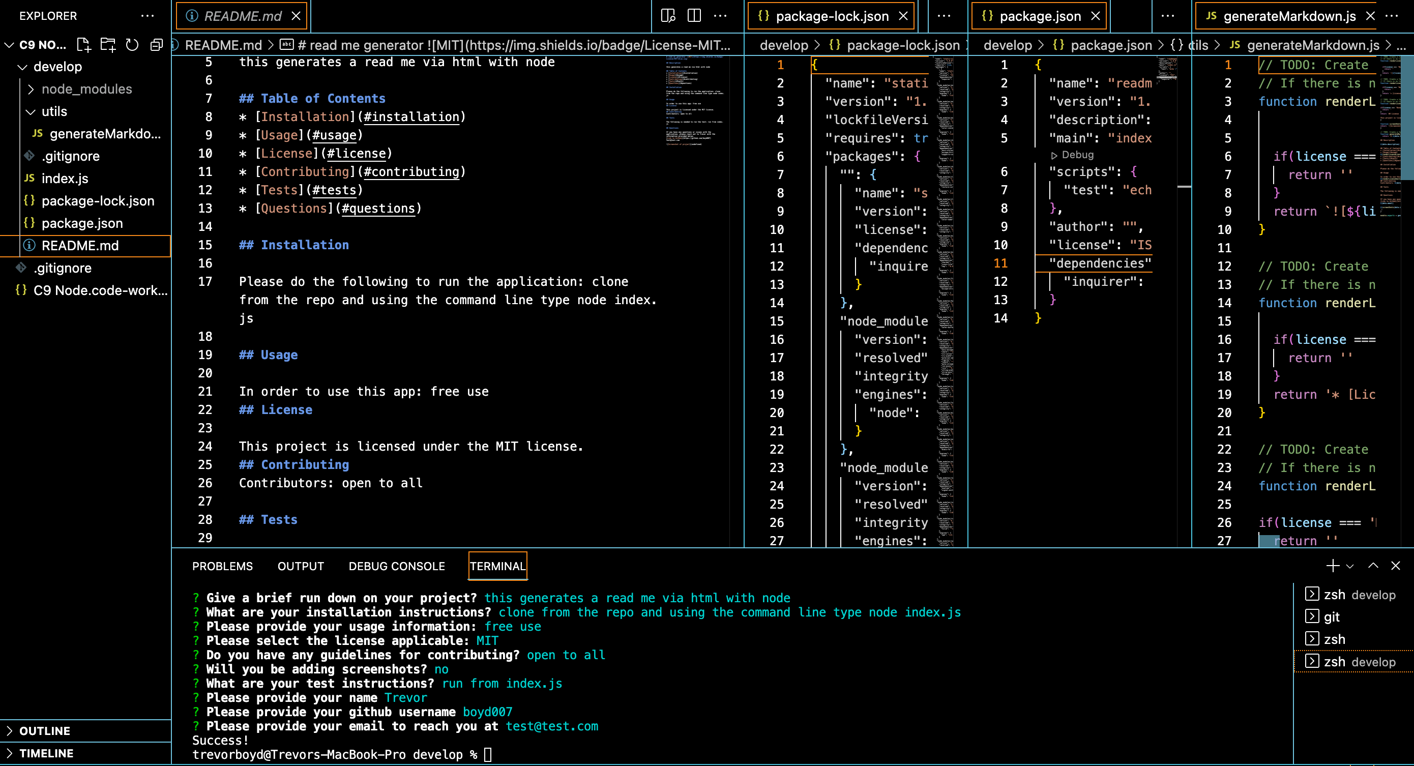Refresh the Explorer file tree
The image size is (1414, 766).
(x=132, y=44)
